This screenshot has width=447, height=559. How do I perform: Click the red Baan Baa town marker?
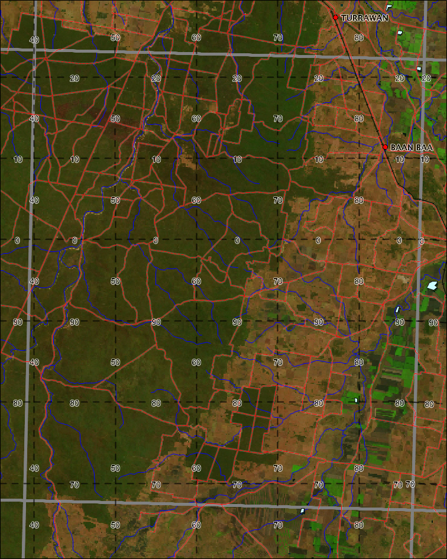coord(385,147)
